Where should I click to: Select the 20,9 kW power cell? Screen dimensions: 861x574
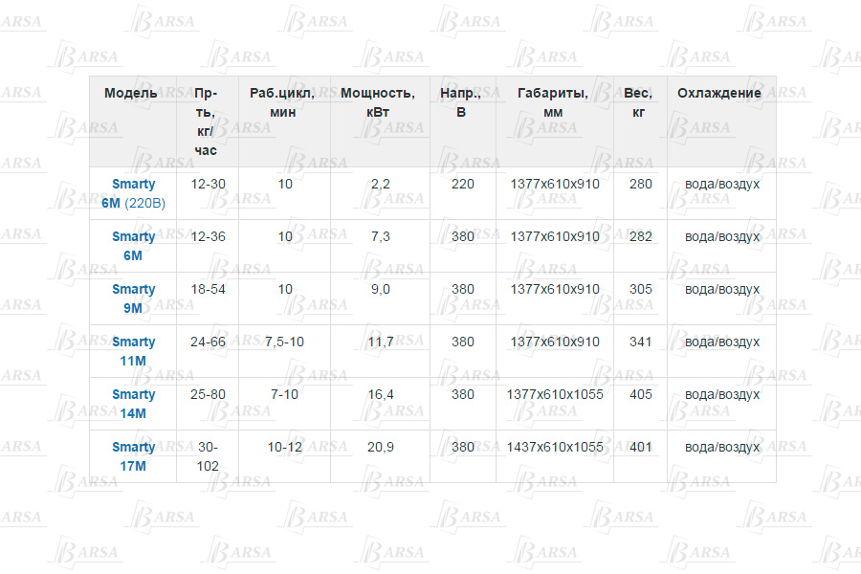(380, 447)
